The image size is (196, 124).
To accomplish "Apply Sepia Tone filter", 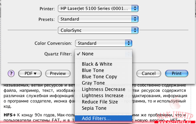I will [x=103, y=108].
